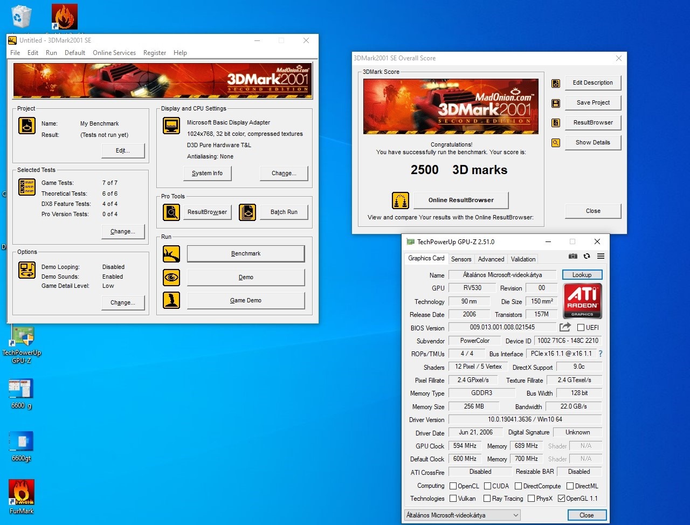Click the Batch Run icon in Pro Tools
The width and height of the screenshot is (690, 525).
click(x=247, y=212)
